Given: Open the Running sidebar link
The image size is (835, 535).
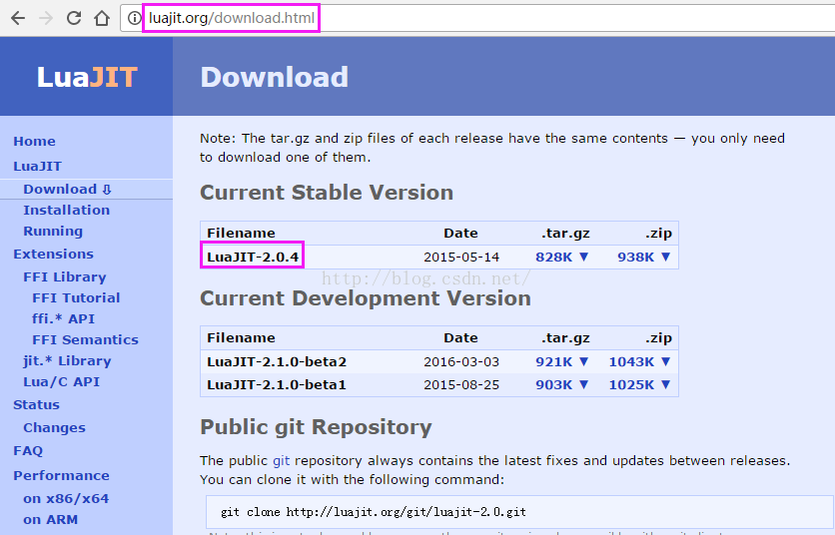Looking at the screenshot, I should tap(53, 231).
